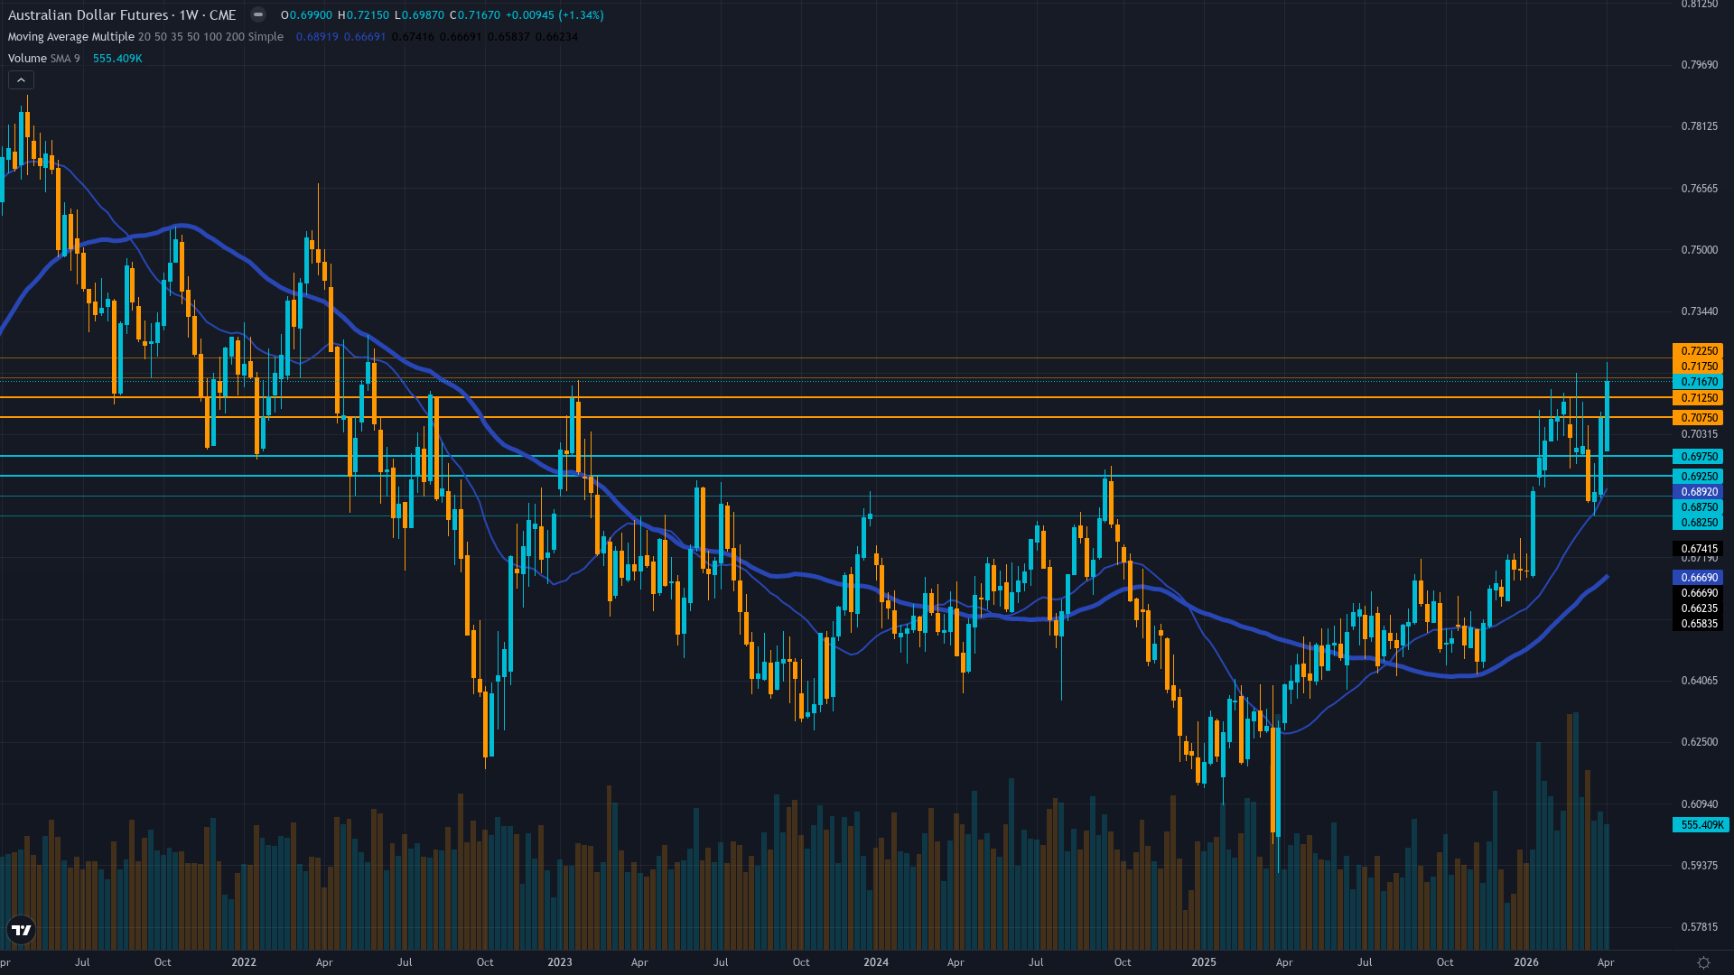This screenshot has height=975, width=1734.
Task: Click the 2025 label on the time axis
Action: [x=1204, y=962]
